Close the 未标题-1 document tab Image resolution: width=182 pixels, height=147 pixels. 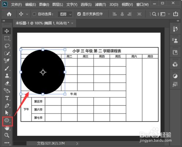tap(72, 23)
